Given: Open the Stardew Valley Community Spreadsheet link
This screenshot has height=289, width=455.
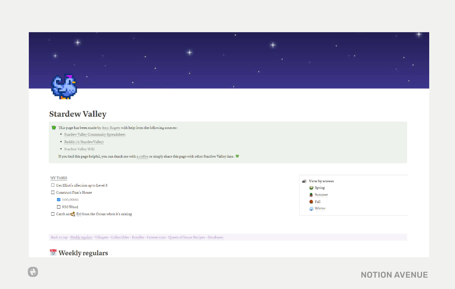Looking at the screenshot, I should pyautogui.click(x=95, y=134).
